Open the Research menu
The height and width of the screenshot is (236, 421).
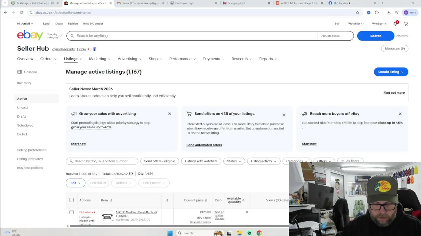pyautogui.click(x=241, y=59)
